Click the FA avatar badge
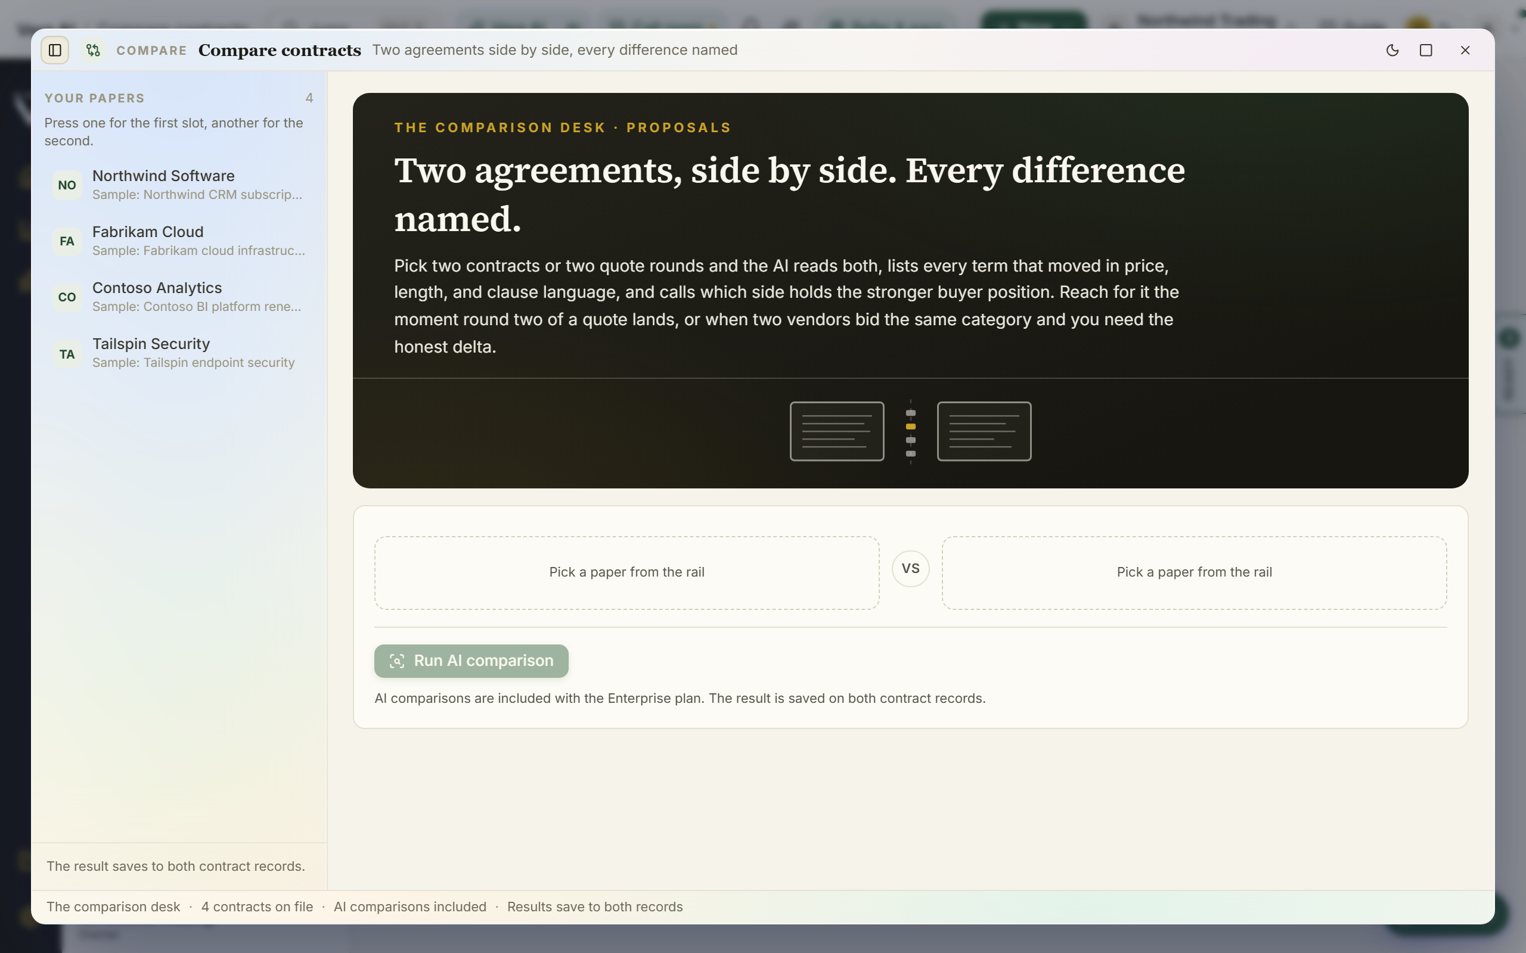Screen dimensions: 1526x953 point(67,241)
